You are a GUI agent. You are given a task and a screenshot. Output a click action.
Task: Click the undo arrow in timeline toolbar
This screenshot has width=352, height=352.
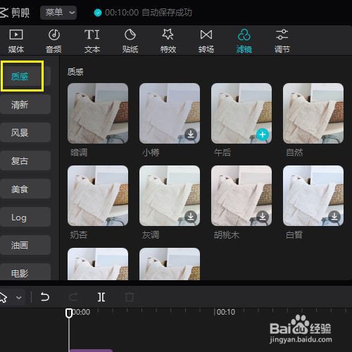[x=44, y=297]
